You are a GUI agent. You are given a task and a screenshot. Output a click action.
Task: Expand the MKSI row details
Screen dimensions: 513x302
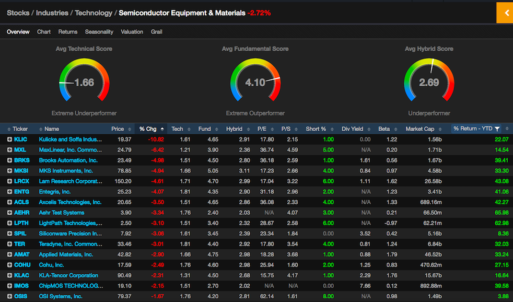point(9,171)
